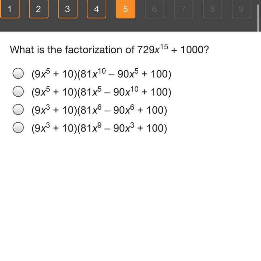The height and width of the screenshot is (261, 261).
Task: Select radio for 81x^5 – 90x^10 answer
Action: [18, 91]
